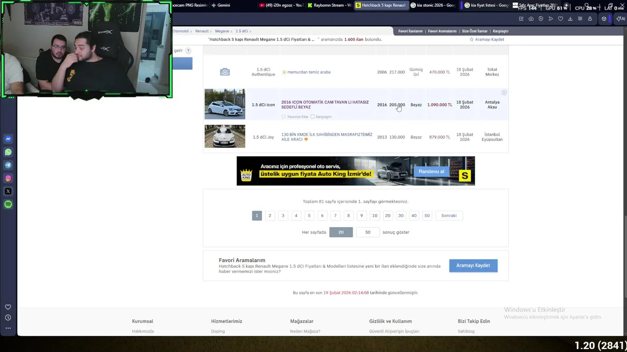Click the 1.5 dCi breadcrumb link
Image resolution: width=627 pixels, height=352 pixels.
point(241,31)
